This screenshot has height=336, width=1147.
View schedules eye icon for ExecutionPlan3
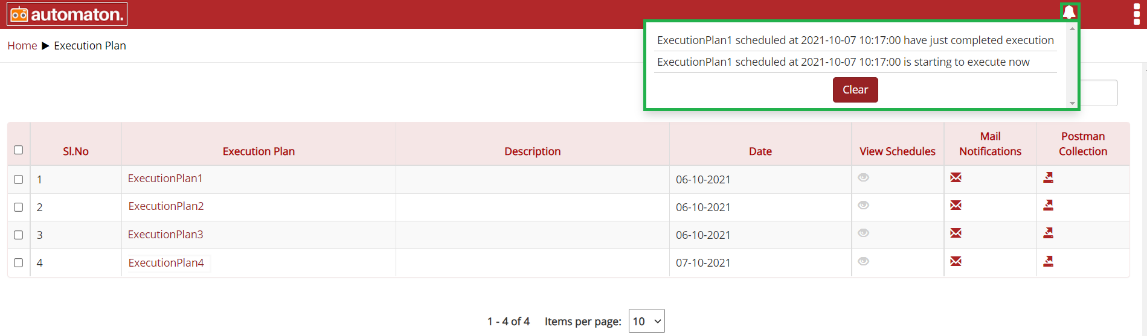pos(864,233)
